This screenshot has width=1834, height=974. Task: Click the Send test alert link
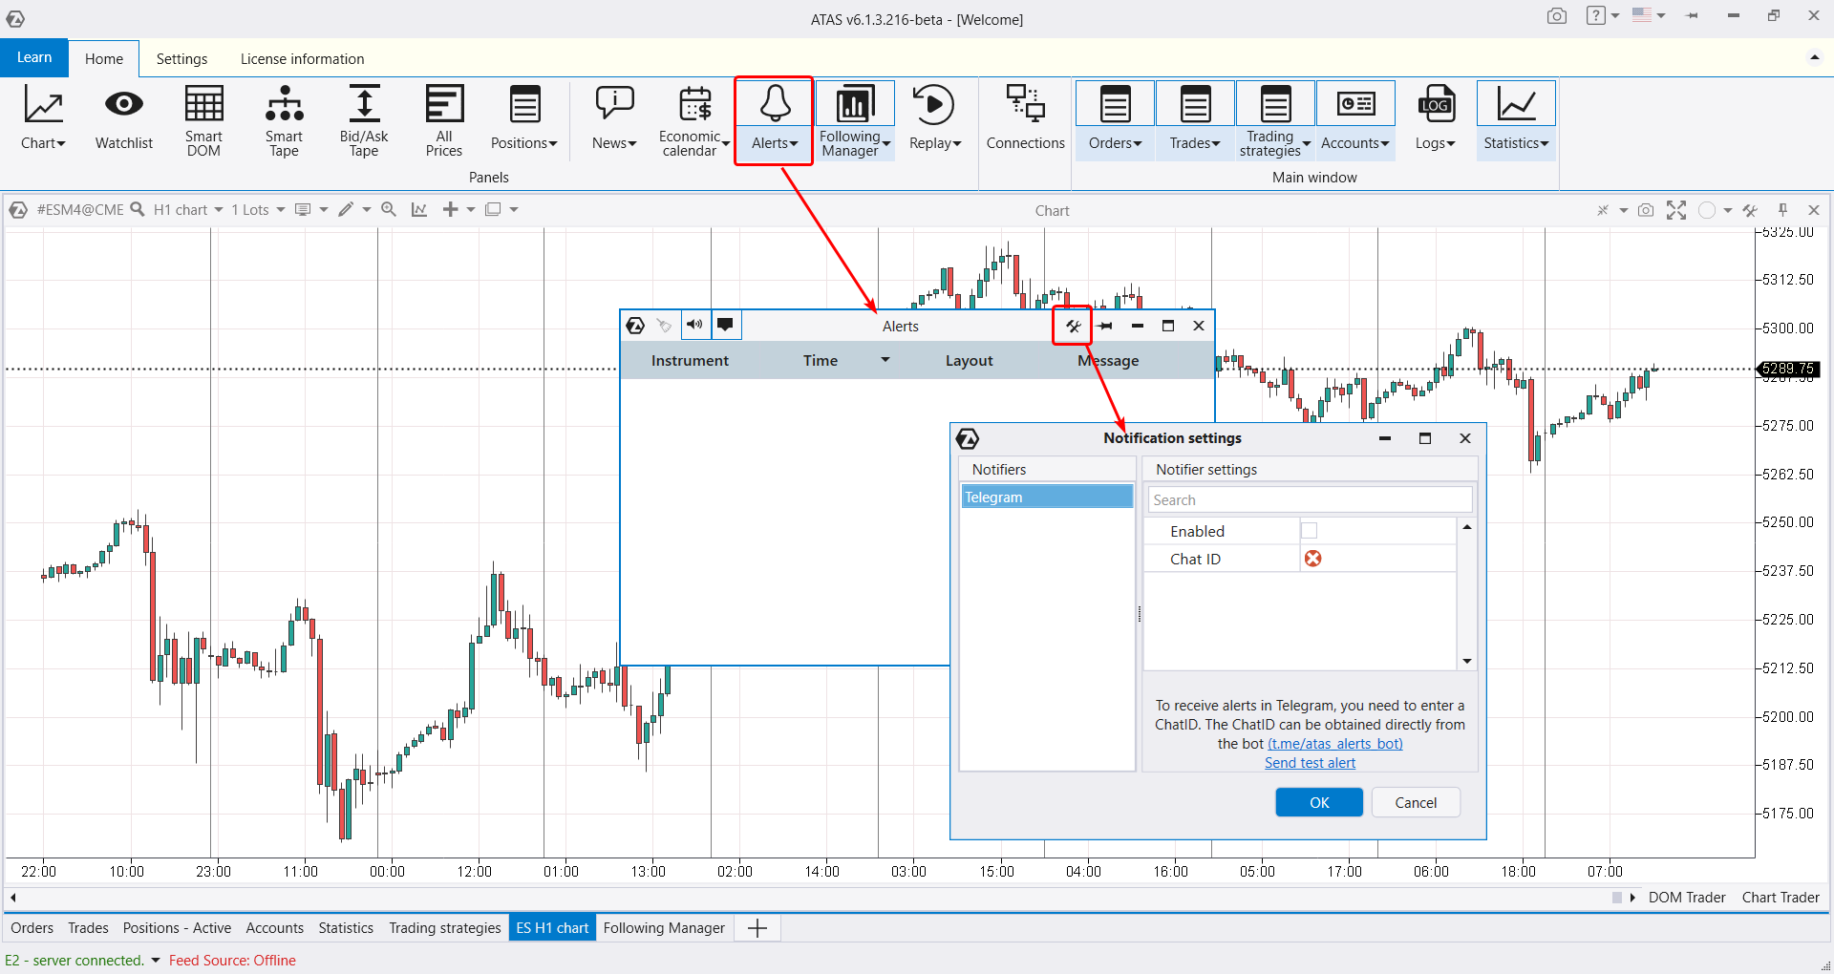coord(1310,763)
